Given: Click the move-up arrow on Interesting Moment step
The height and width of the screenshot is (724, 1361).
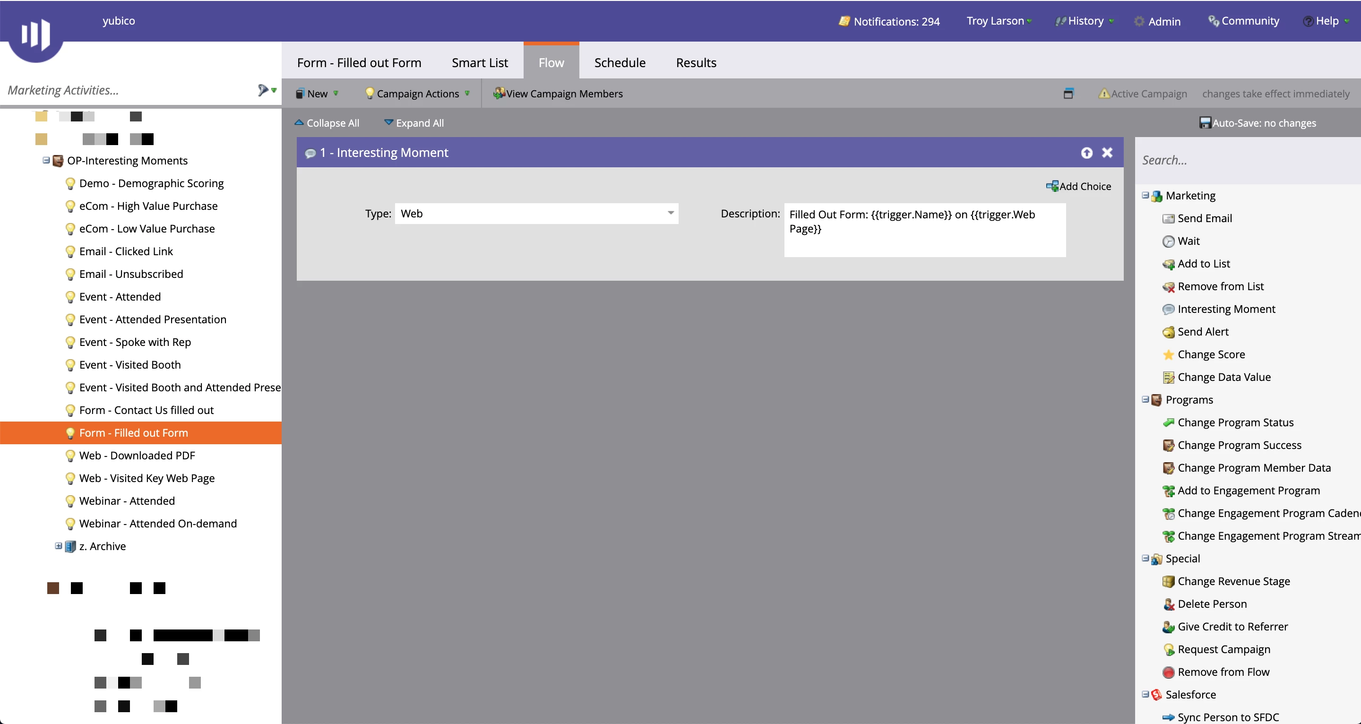Looking at the screenshot, I should click(1086, 153).
